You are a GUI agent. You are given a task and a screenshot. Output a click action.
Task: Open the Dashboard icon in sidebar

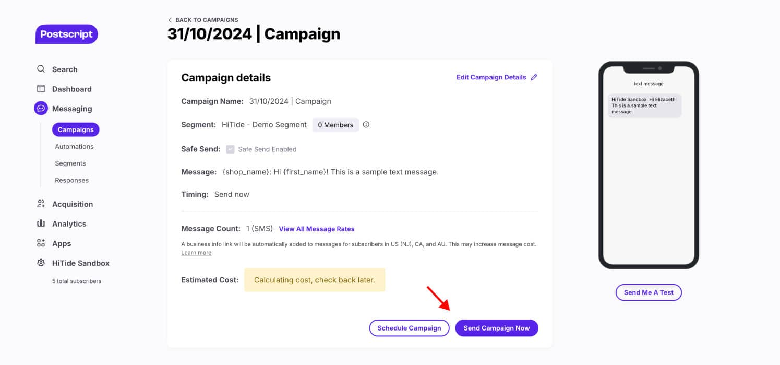coord(41,89)
